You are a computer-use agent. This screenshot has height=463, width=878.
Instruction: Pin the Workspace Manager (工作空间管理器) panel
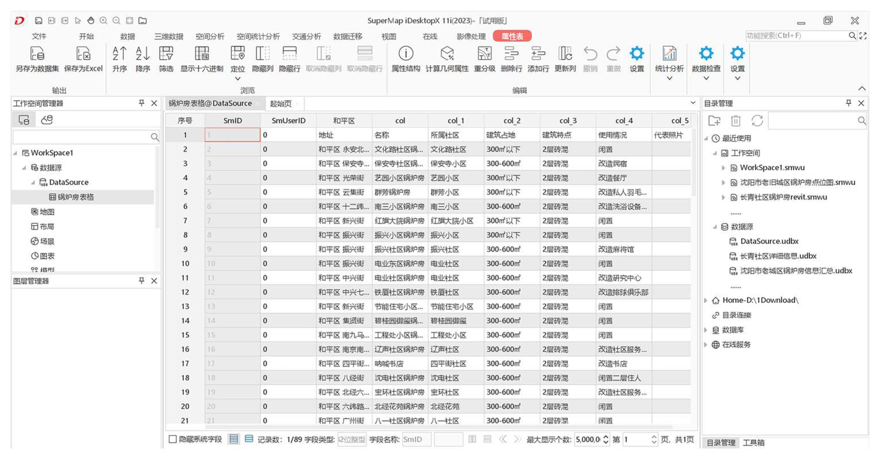coord(141,103)
